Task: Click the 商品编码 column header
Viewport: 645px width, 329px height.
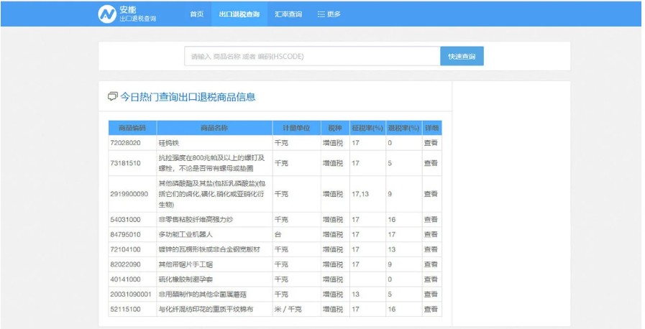Action: [132, 128]
